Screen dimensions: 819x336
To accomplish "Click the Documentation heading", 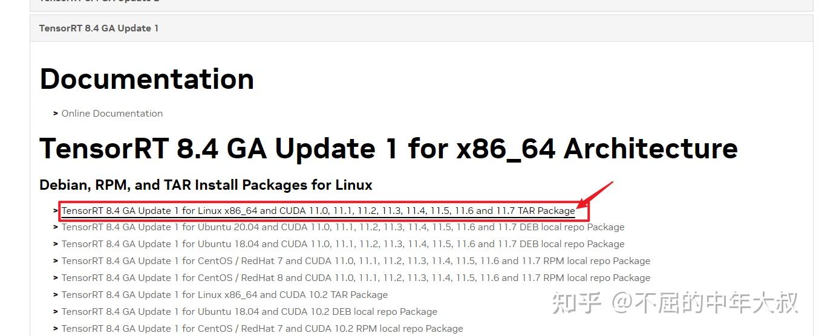I will pos(146,79).
